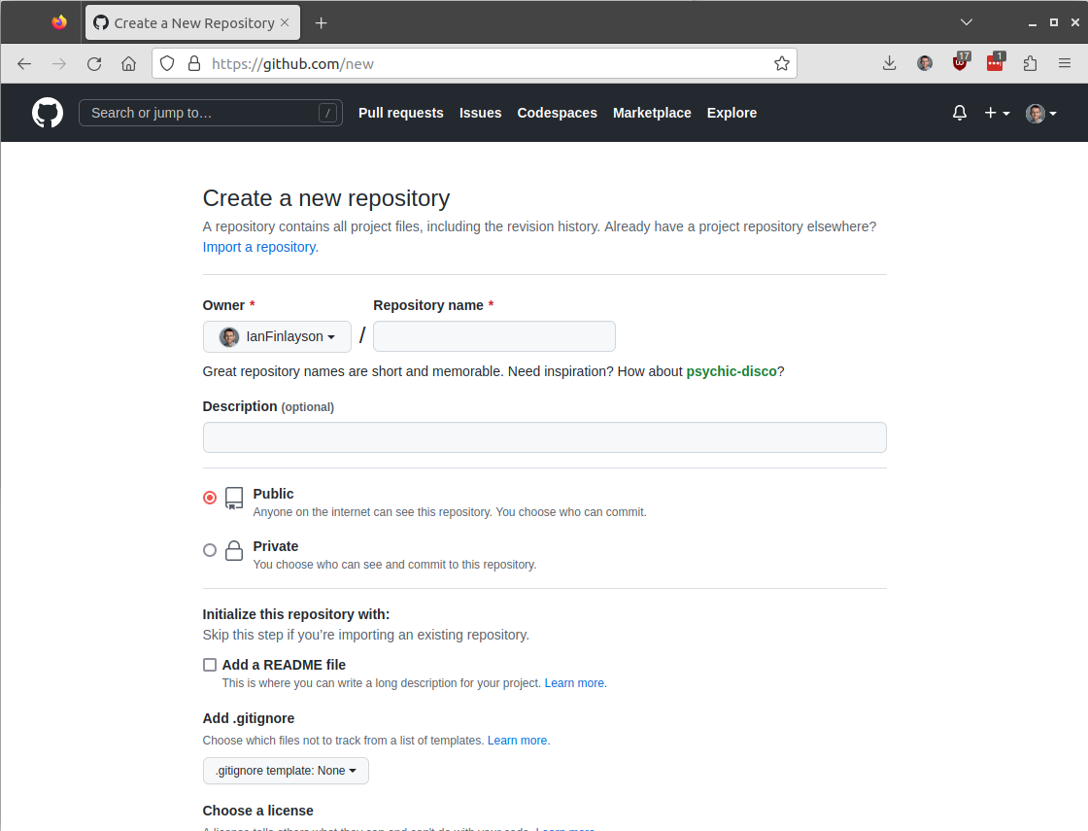Image resolution: width=1088 pixels, height=831 pixels.
Task: Click the Choose a license heading
Action: [x=257, y=811]
